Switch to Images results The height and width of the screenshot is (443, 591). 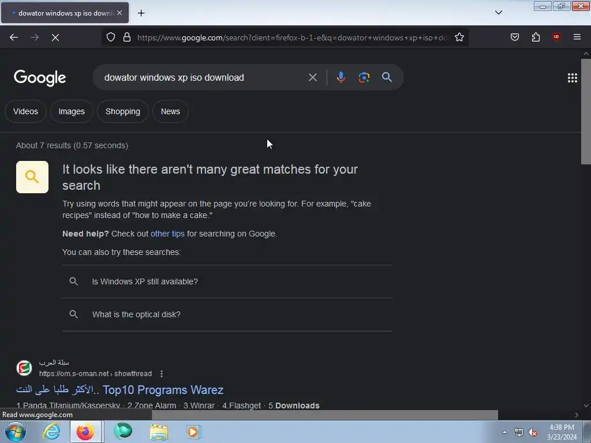pos(72,111)
